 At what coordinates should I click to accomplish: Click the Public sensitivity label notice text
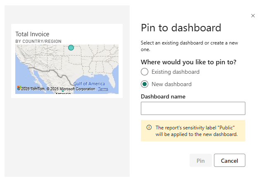click(196, 131)
